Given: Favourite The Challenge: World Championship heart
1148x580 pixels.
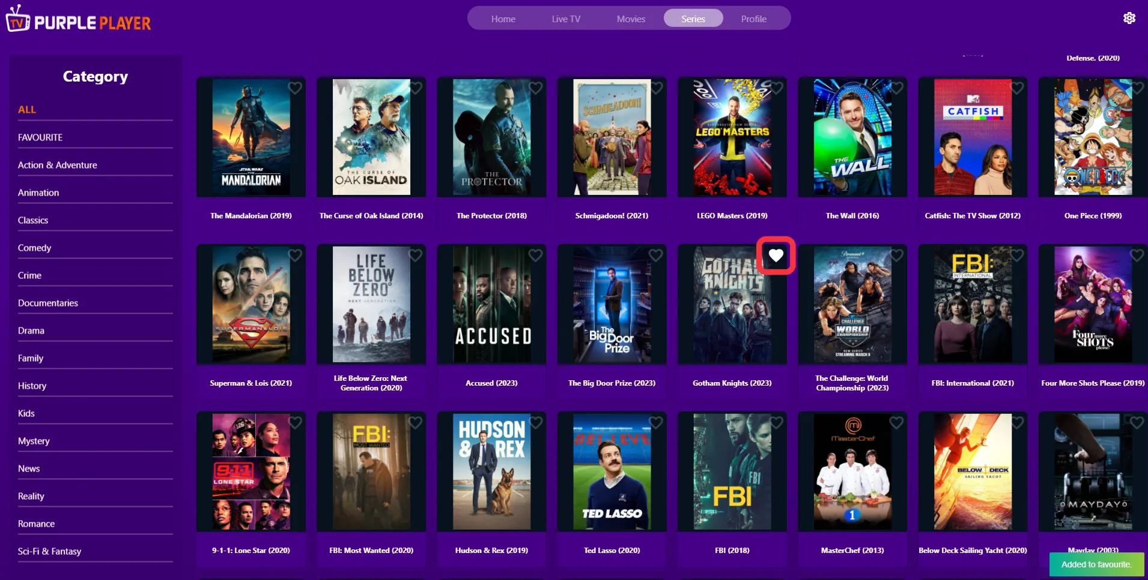Looking at the screenshot, I should 896,256.
